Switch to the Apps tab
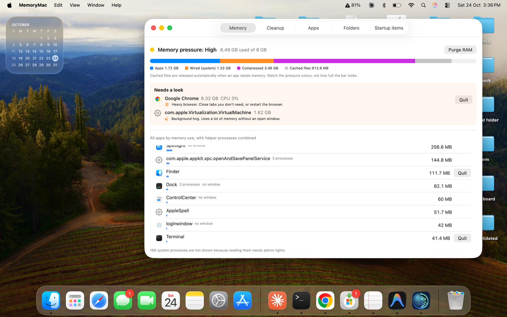The width and height of the screenshot is (507, 317). click(x=313, y=28)
